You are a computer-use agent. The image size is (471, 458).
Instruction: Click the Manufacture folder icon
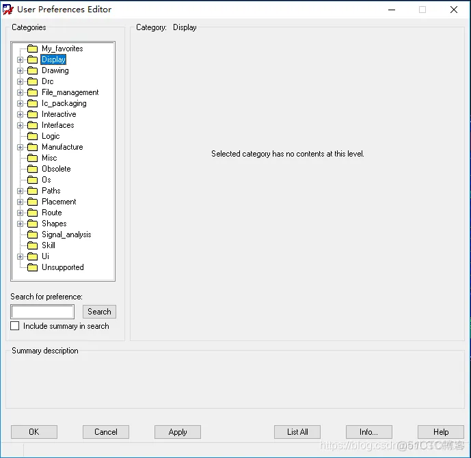click(x=32, y=147)
